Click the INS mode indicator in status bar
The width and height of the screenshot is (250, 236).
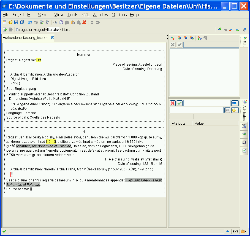[235, 231]
